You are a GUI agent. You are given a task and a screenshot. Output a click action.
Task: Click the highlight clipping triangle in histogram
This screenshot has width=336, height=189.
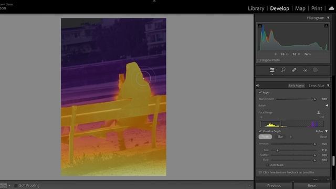(x=326, y=26)
